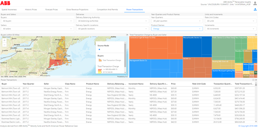
Task: Click the download icon at top right
Action: point(255,10)
